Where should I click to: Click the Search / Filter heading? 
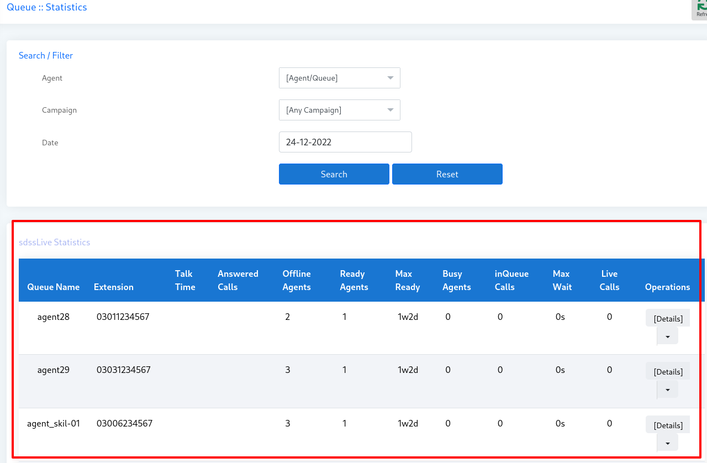click(x=46, y=55)
